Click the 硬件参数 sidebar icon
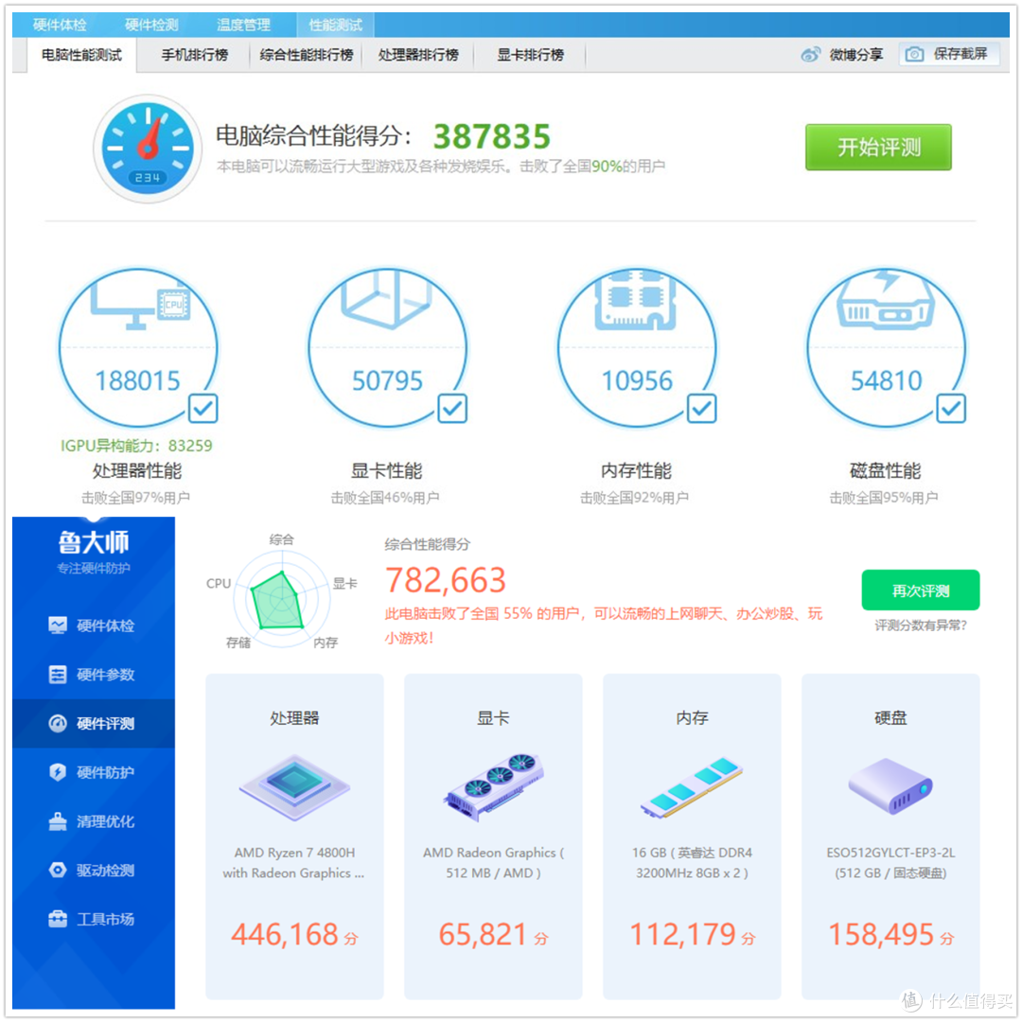Viewport: 1022px width, 1022px height. tap(58, 675)
